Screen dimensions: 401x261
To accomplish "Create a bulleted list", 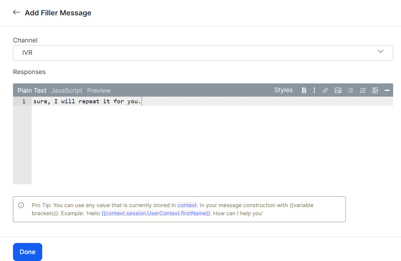I will point(351,90).
